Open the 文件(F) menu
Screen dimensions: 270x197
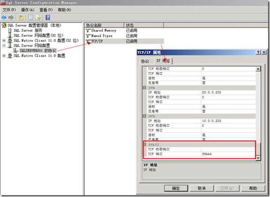[x=9, y=10]
